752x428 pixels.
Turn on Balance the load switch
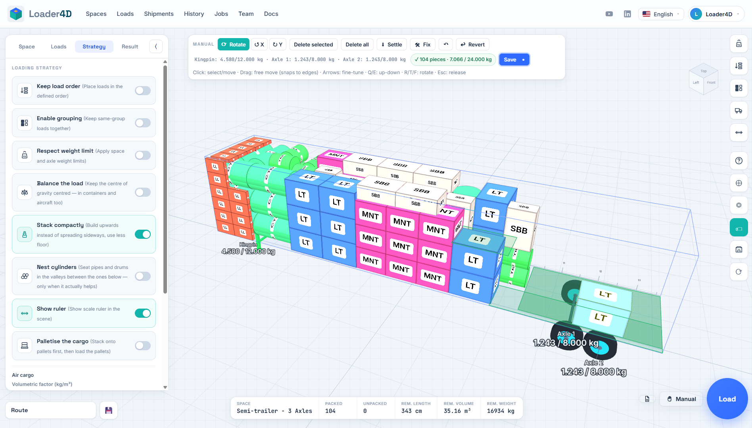(143, 192)
